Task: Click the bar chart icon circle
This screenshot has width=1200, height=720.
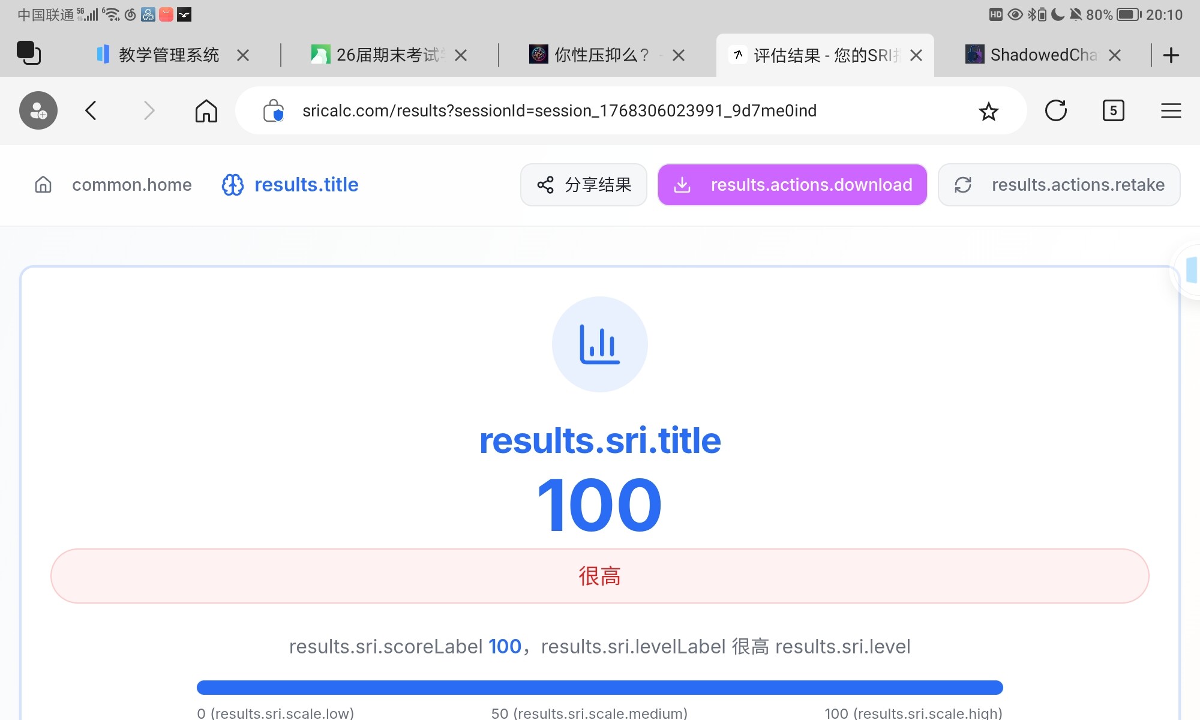Action: click(x=599, y=344)
